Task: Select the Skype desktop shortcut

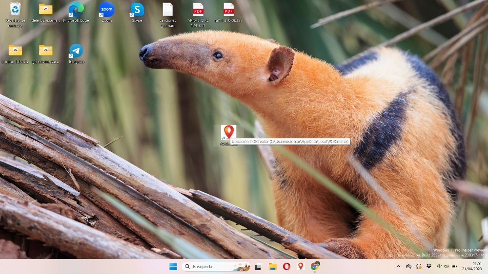Action: click(x=137, y=10)
